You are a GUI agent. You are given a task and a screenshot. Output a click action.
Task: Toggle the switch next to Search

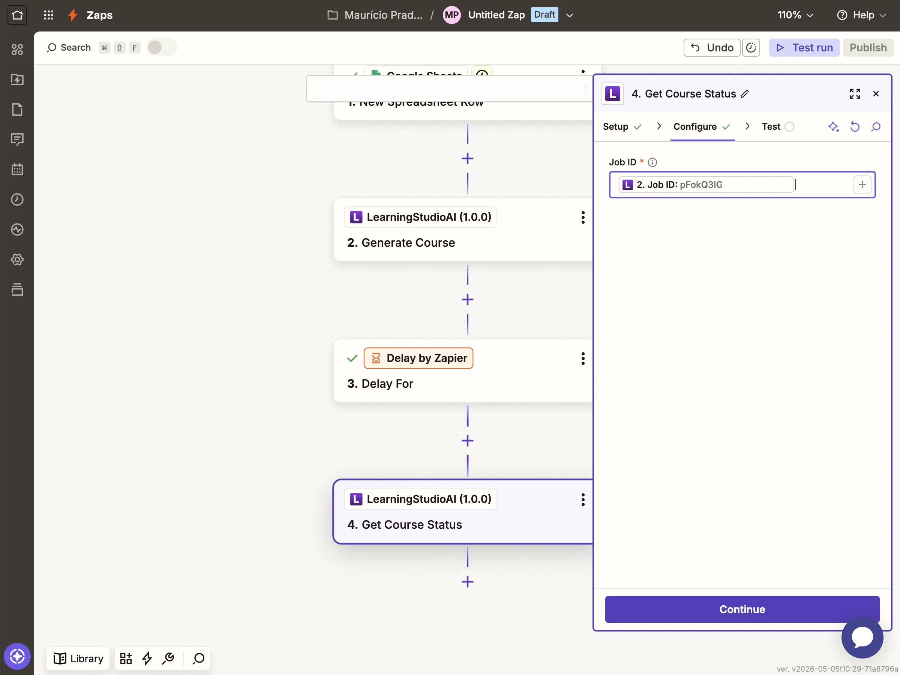click(161, 48)
